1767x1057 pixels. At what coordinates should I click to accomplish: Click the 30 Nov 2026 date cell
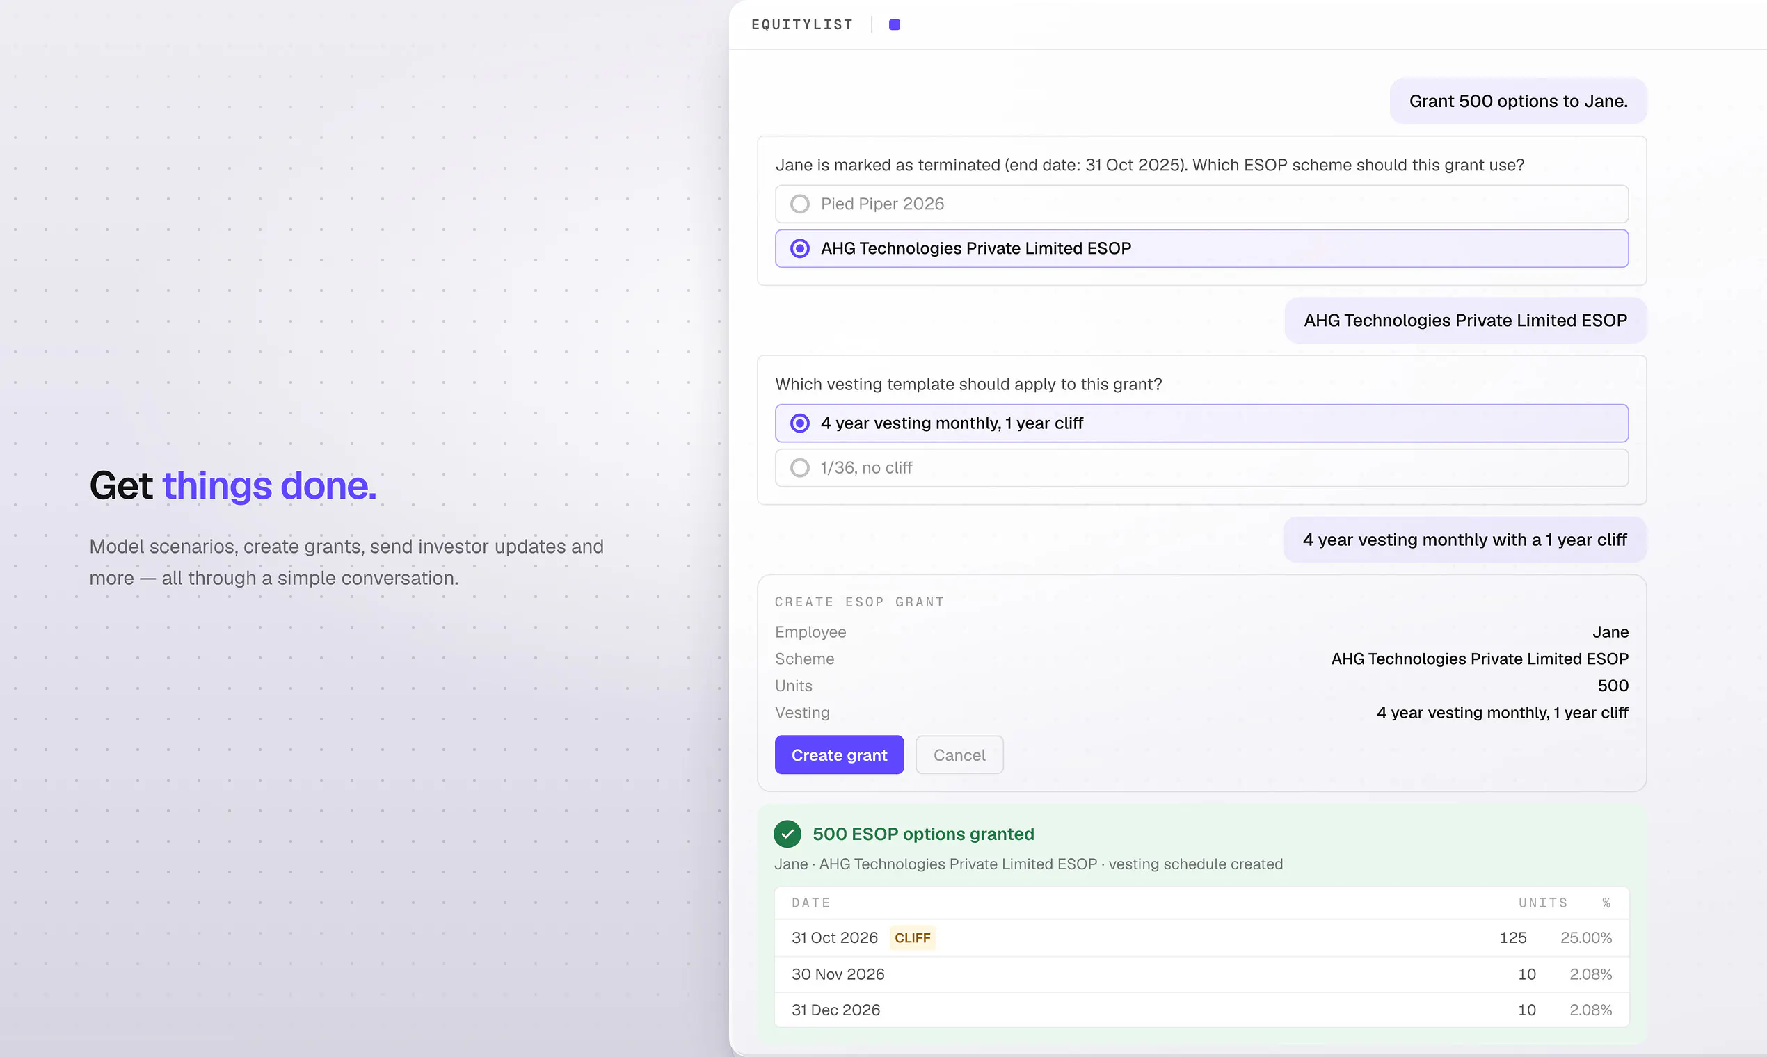(838, 974)
